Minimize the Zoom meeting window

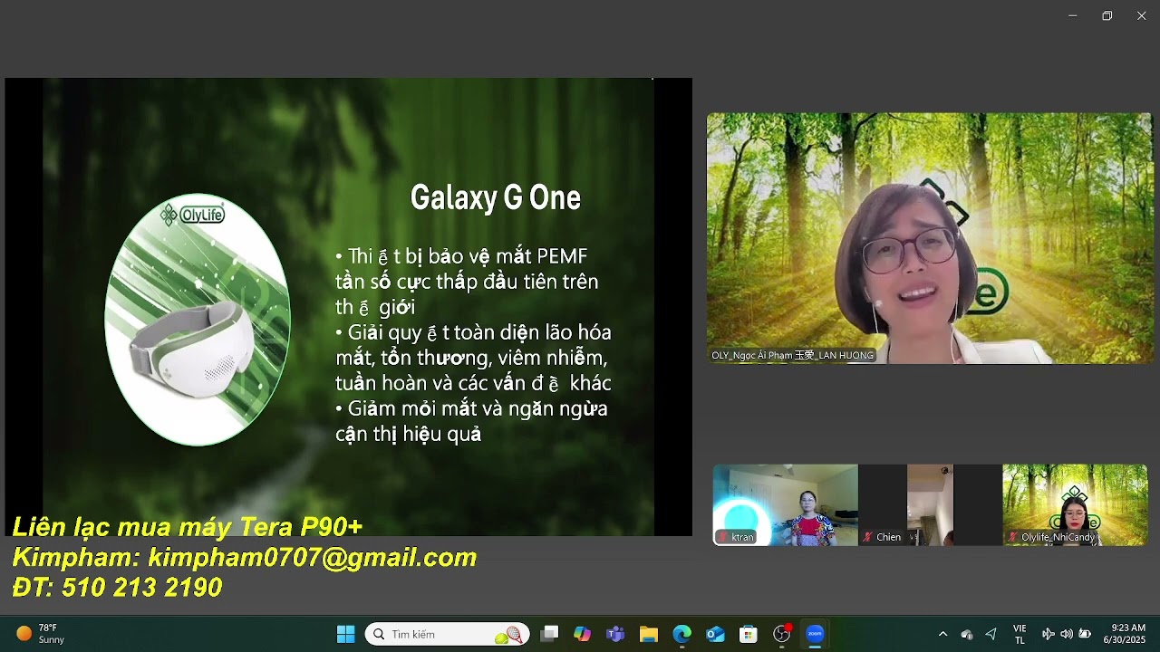click(x=1073, y=15)
